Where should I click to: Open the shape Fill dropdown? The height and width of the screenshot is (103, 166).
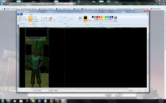(72, 19)
